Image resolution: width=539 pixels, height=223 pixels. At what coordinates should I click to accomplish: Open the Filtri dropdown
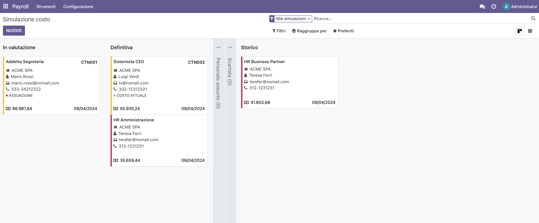(279, 31)
